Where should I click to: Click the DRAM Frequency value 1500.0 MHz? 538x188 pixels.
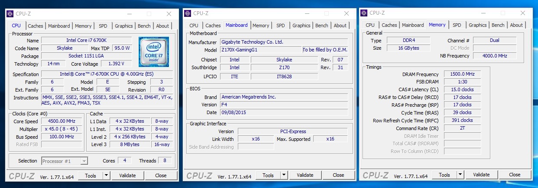click(463, 74)
